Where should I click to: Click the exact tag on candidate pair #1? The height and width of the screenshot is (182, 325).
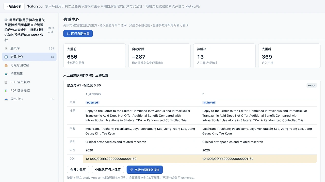point(312,85)
